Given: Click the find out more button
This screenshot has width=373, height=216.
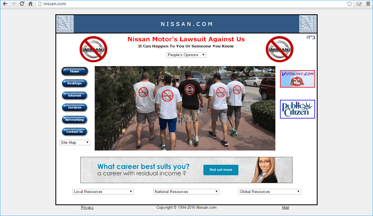Looking at the screenshot, I should coord(221,170).
